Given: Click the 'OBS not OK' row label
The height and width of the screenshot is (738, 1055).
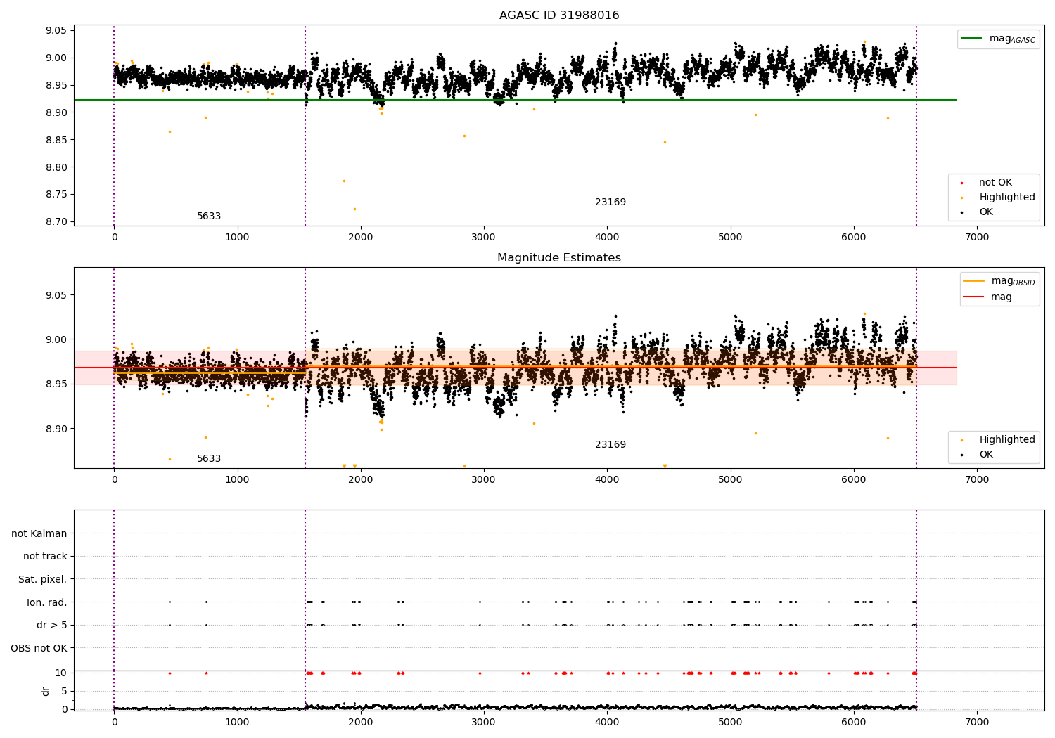Looking at the screenshot, I should coord(39,648).
